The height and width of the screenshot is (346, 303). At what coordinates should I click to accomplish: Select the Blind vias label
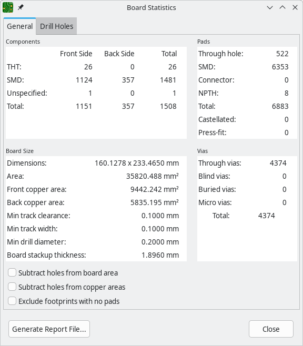pyautogui.click(x=214, y=176)
